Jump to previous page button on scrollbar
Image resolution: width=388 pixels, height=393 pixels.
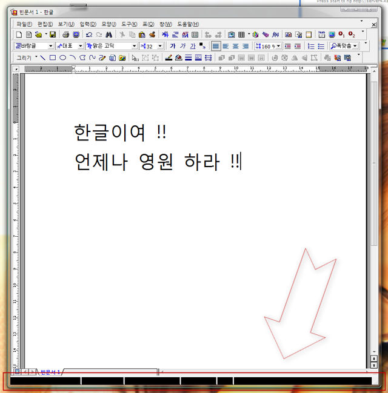[x=374, y=358]
